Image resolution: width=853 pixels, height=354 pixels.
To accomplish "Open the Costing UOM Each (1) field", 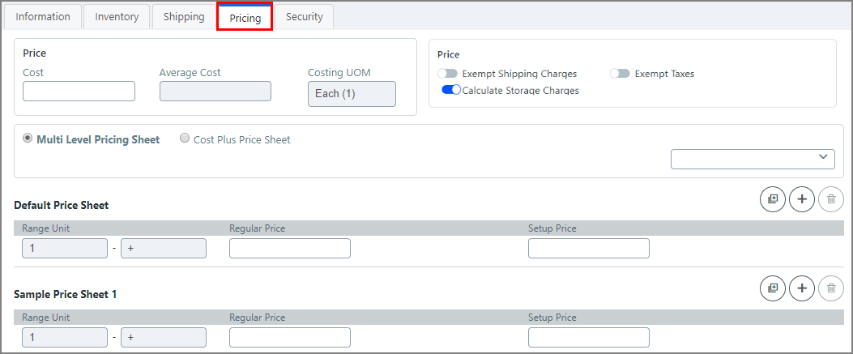I will click(x=352, y=94).
